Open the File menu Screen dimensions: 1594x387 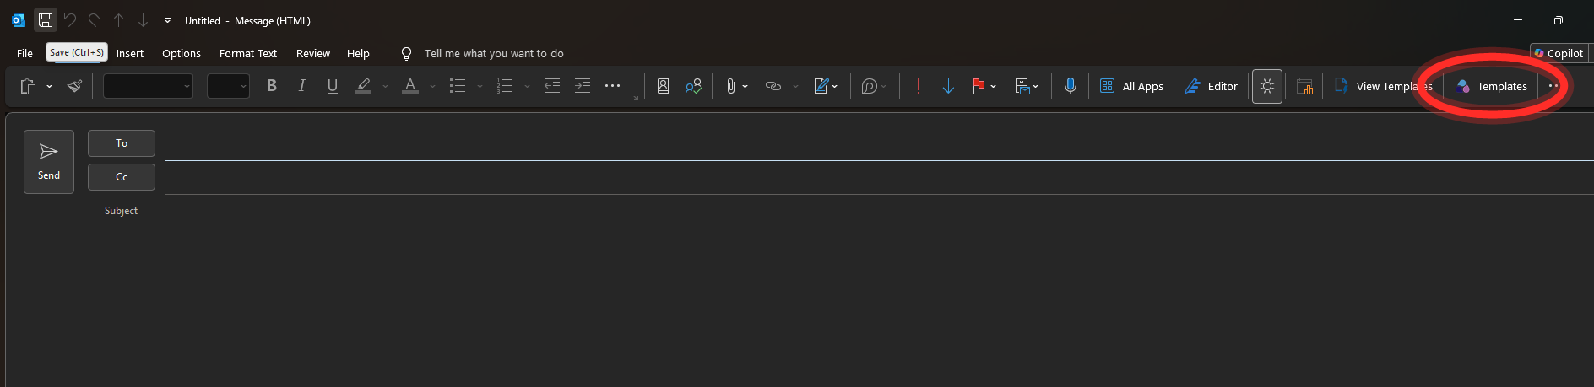(x=25, y=53)
